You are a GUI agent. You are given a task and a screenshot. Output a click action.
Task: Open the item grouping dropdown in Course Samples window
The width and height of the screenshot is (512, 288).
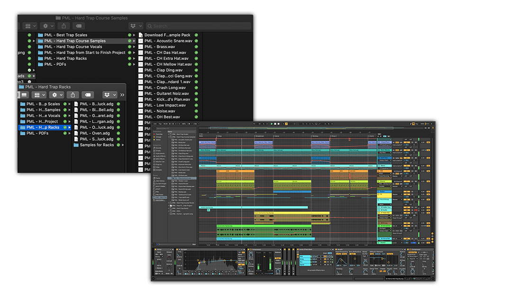pos(30,26)
